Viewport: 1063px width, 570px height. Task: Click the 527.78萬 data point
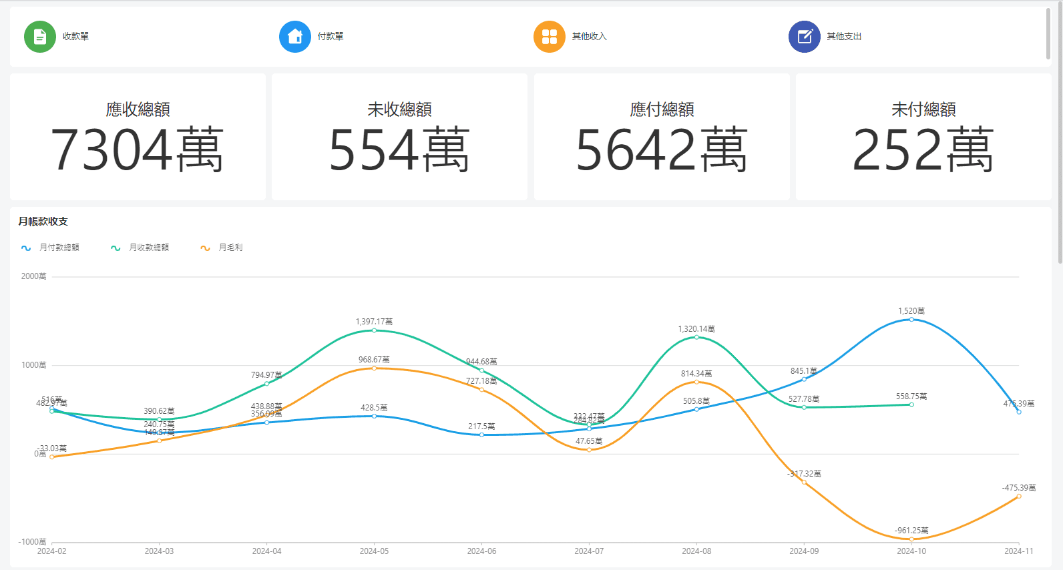click(804, 407)
